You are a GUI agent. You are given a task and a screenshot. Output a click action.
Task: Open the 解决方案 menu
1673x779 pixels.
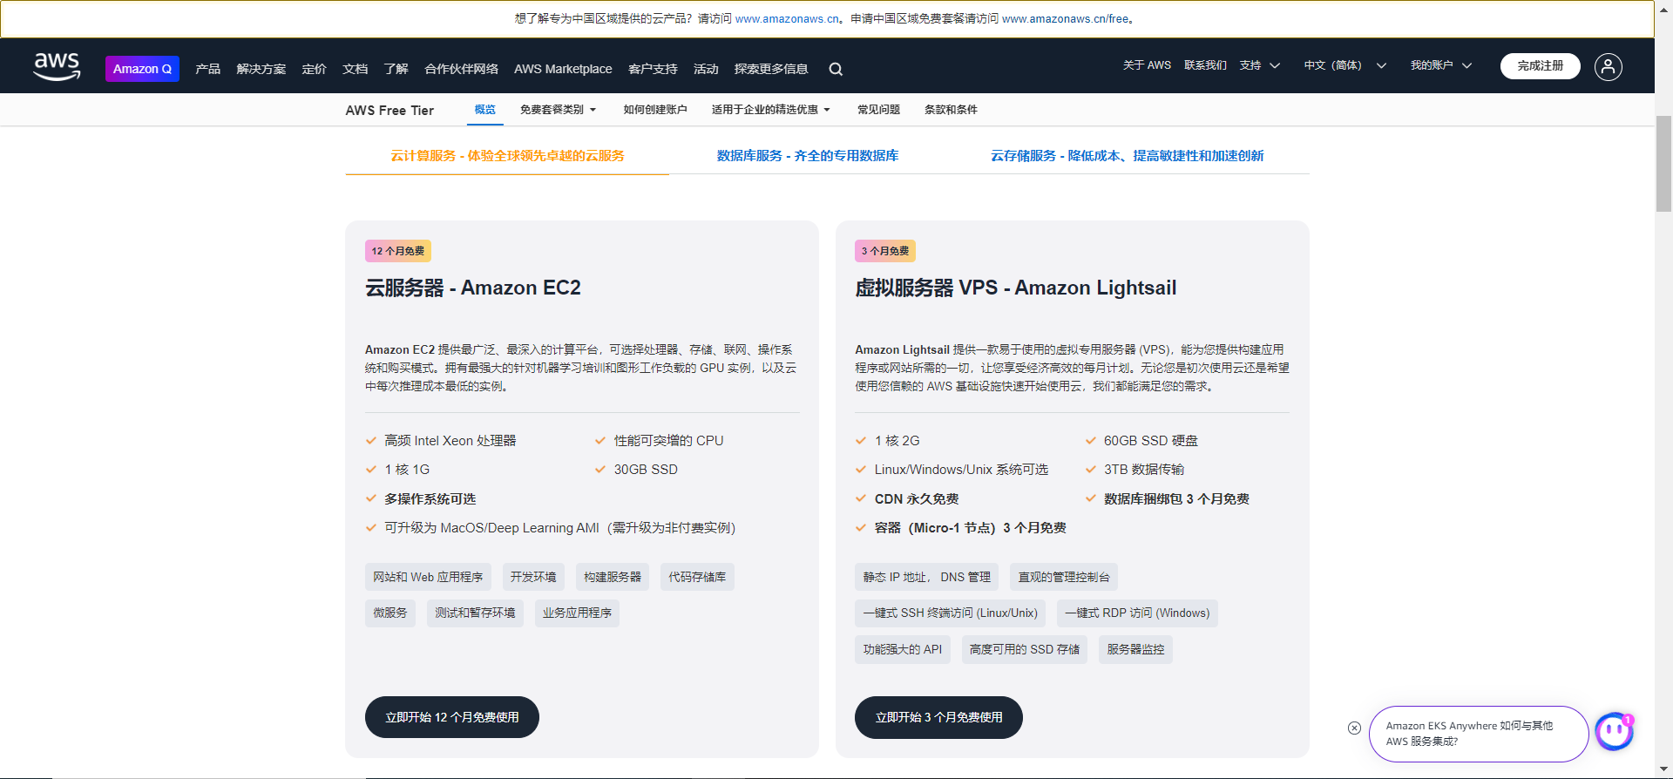coord(261,69)
